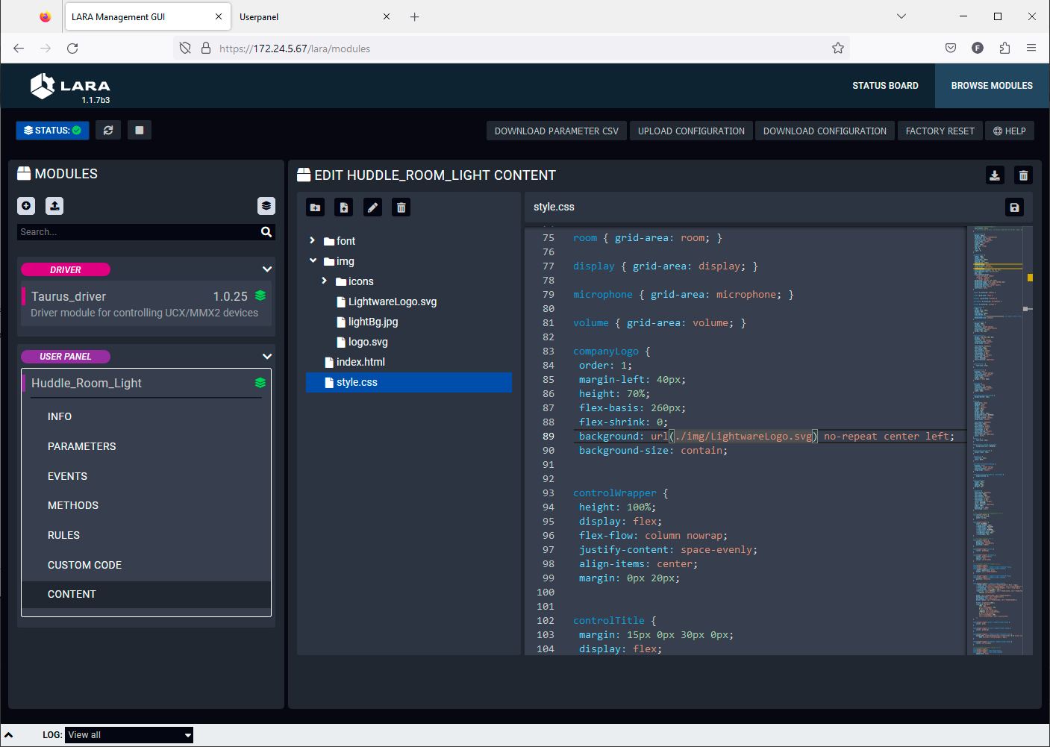Open the PARAMETERS section of Huddle_Room_Light
Image resolution: width=1050 pixels, height=747 pixels.
tap(82, 446)
